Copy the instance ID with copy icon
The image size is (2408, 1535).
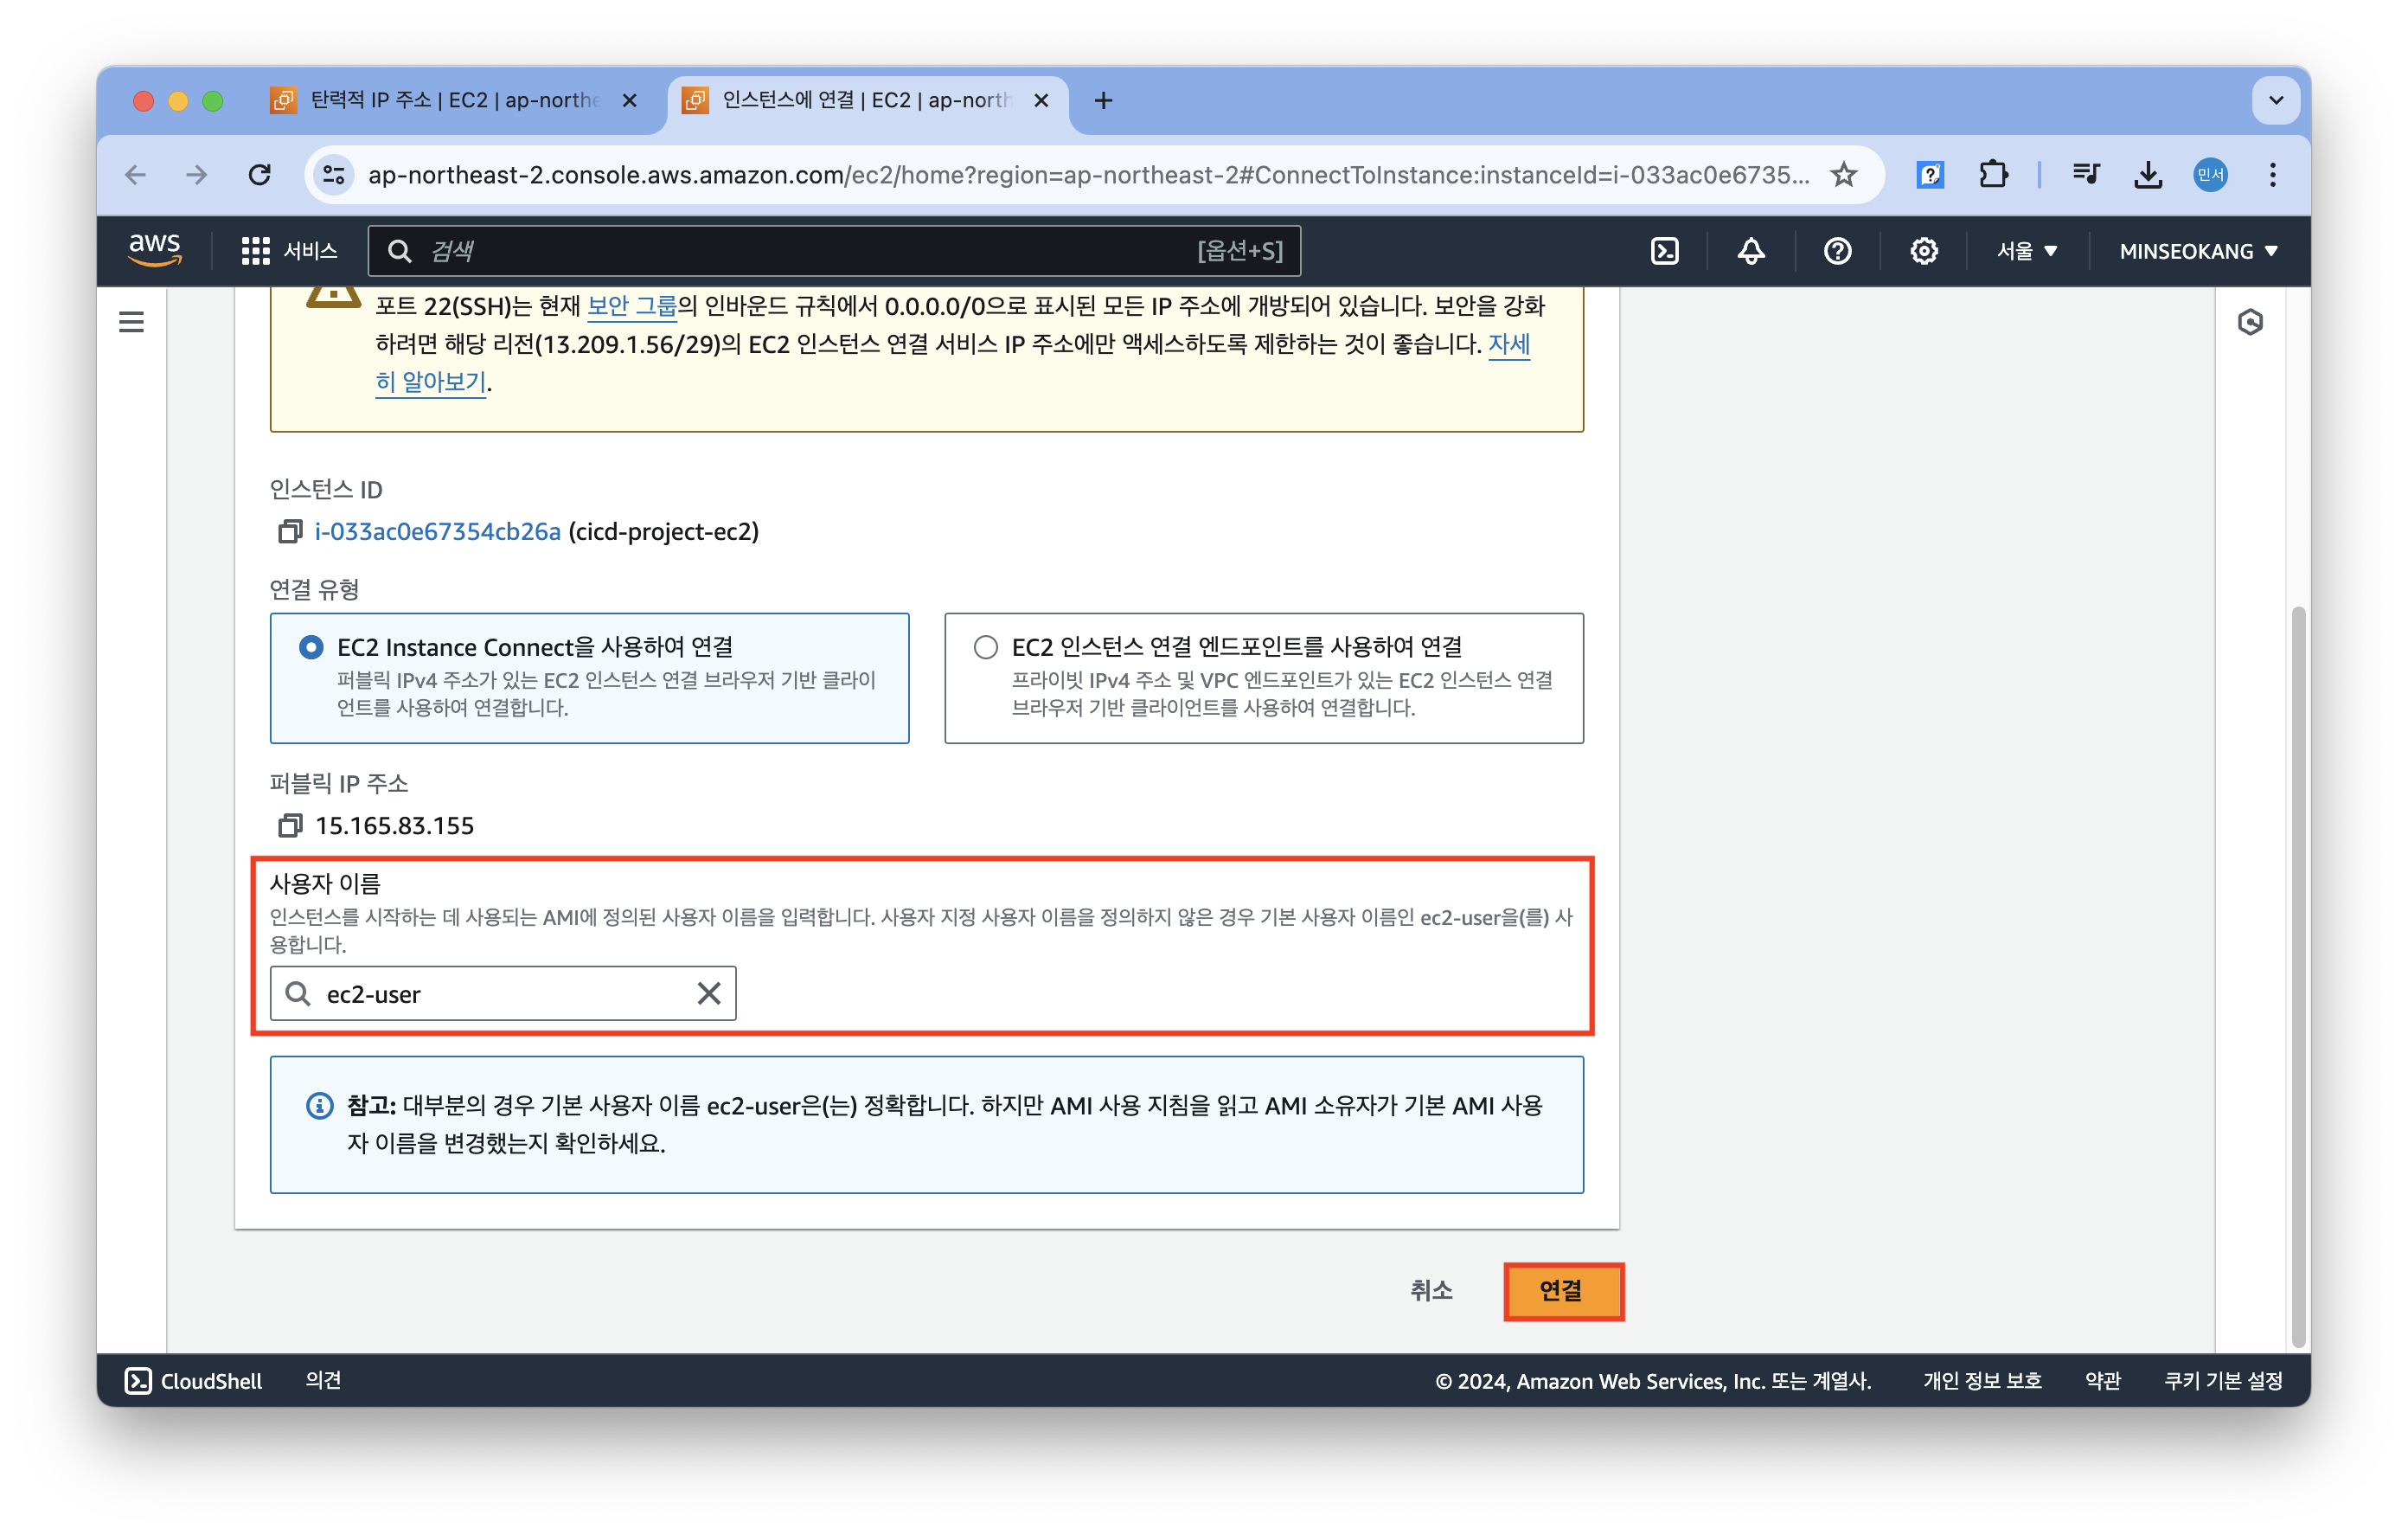(x=290, y=531)
